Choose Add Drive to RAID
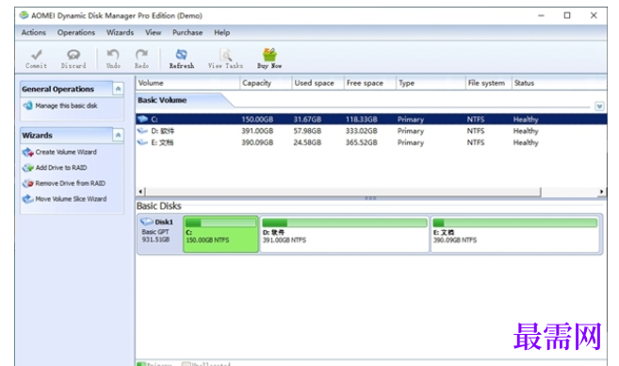 point(61,168)
